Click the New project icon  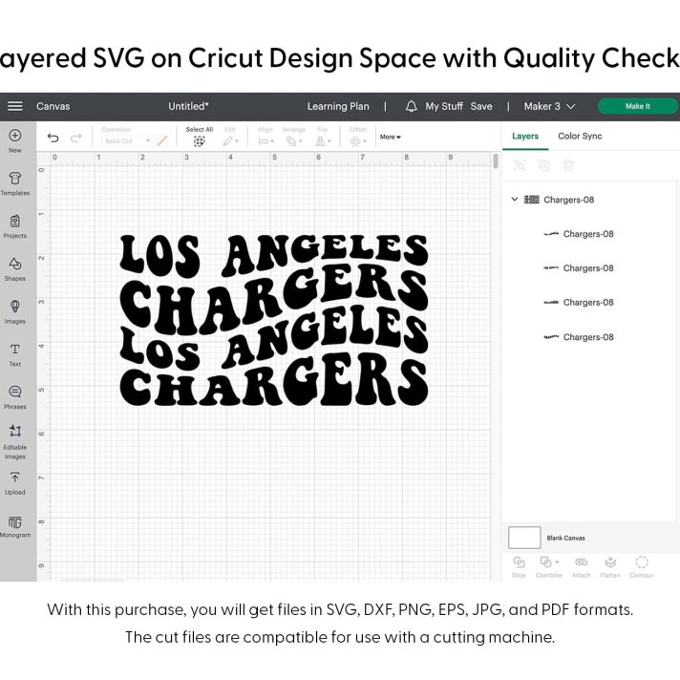[x=14, y=136]
